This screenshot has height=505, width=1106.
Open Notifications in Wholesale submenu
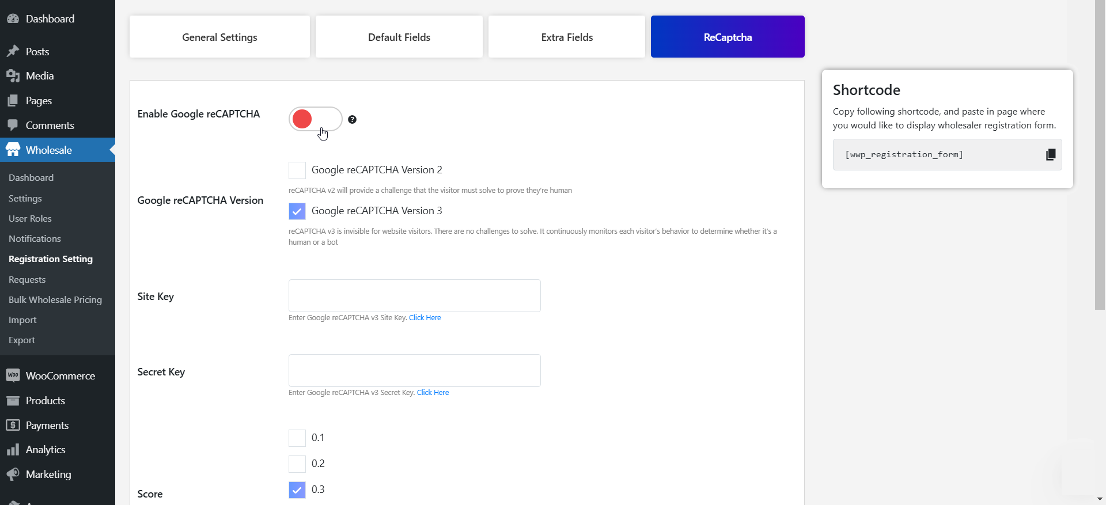(35, 238)
